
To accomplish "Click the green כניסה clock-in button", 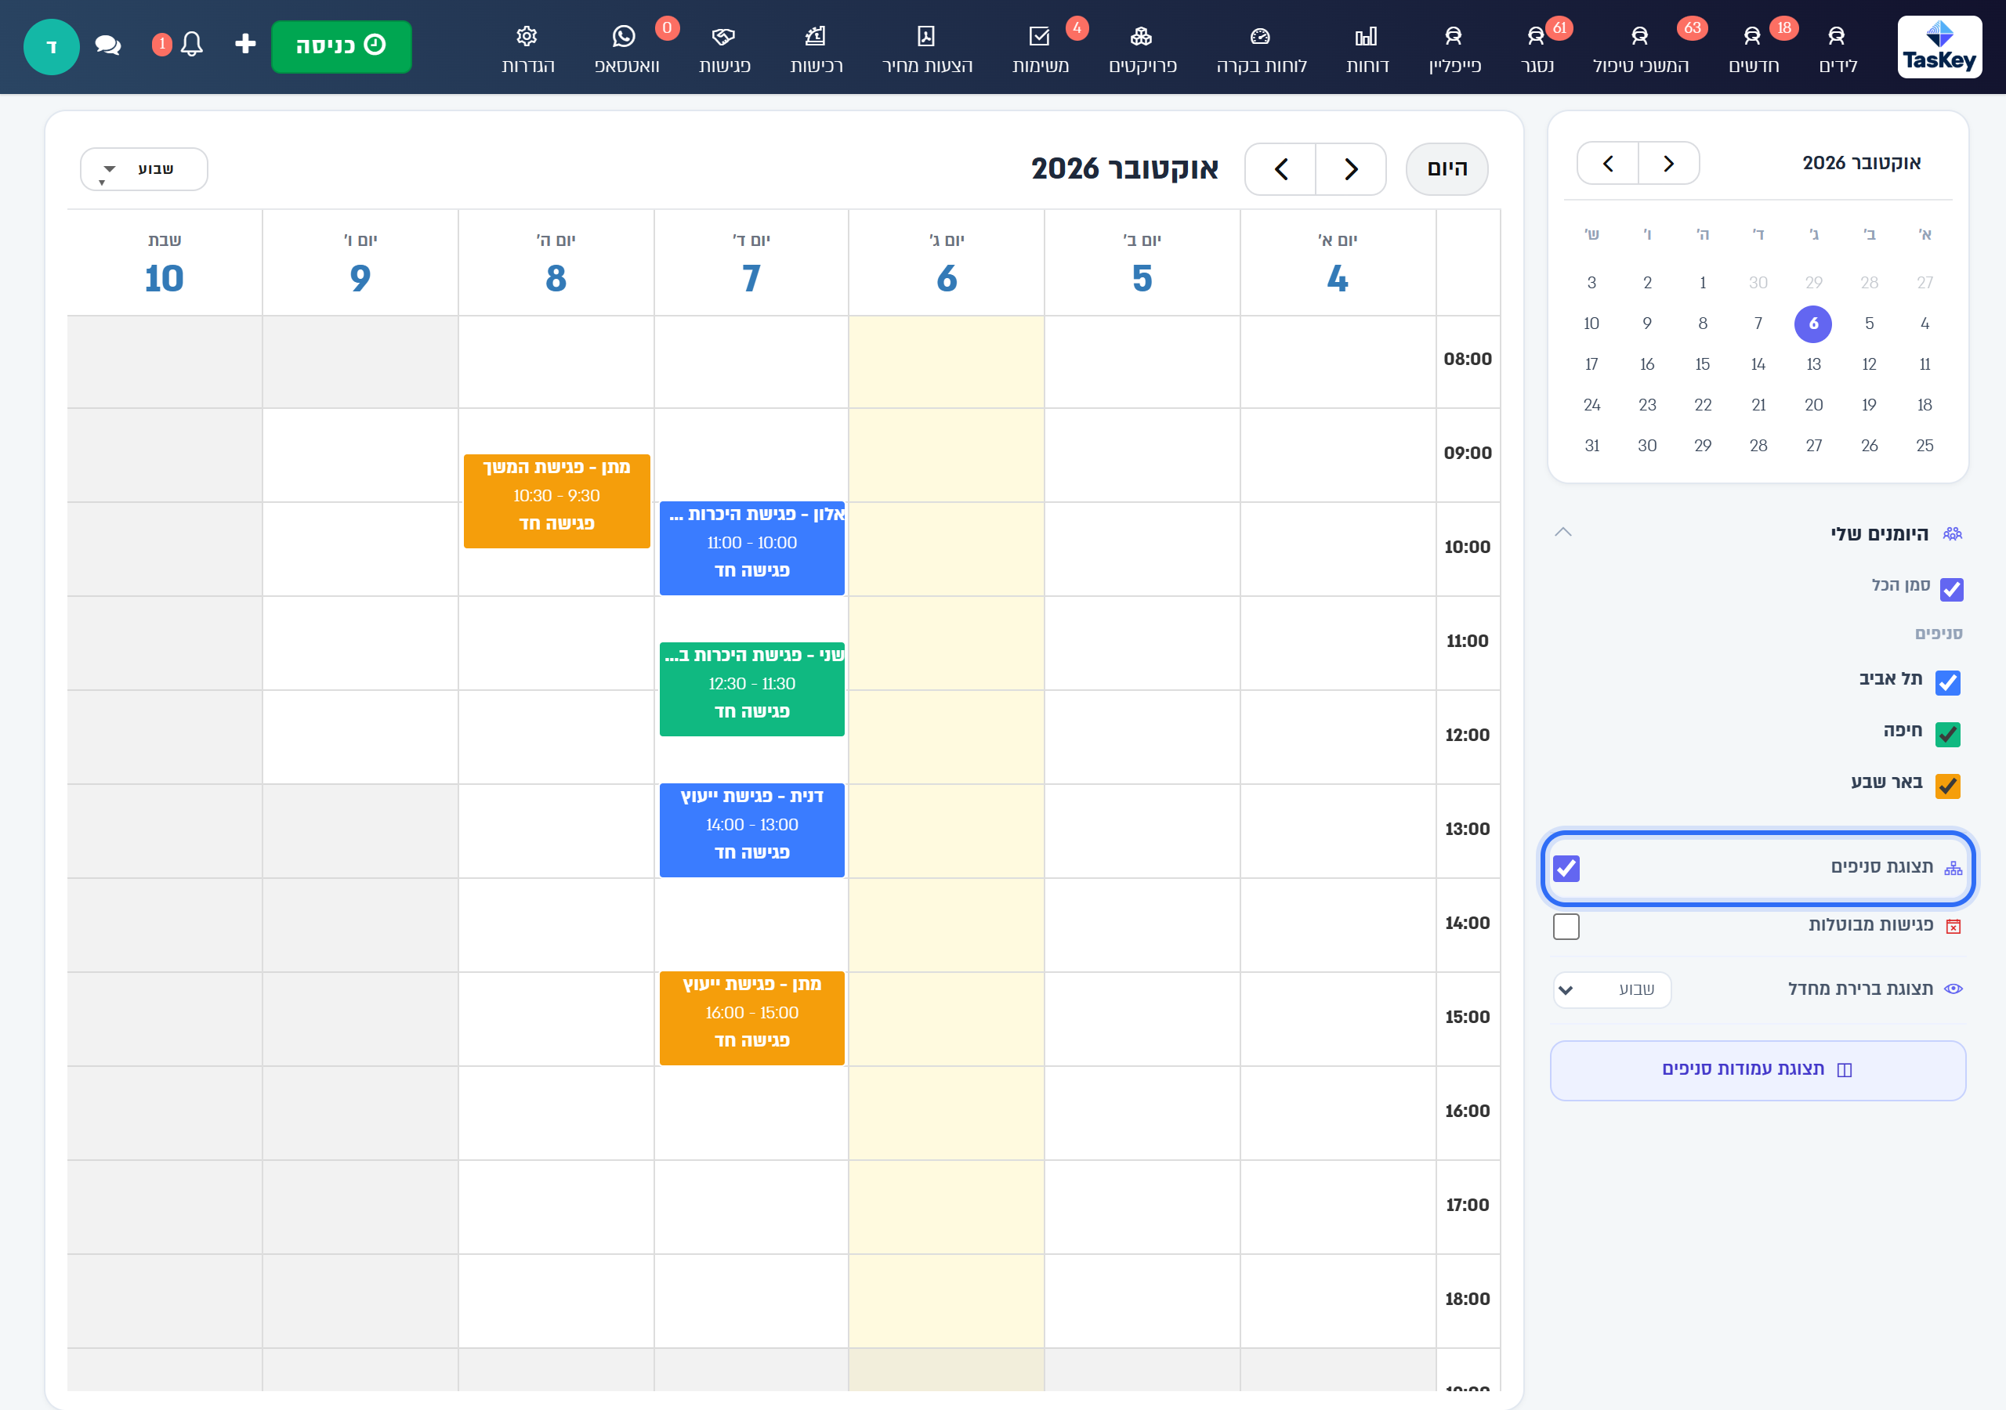I will 341,46.
